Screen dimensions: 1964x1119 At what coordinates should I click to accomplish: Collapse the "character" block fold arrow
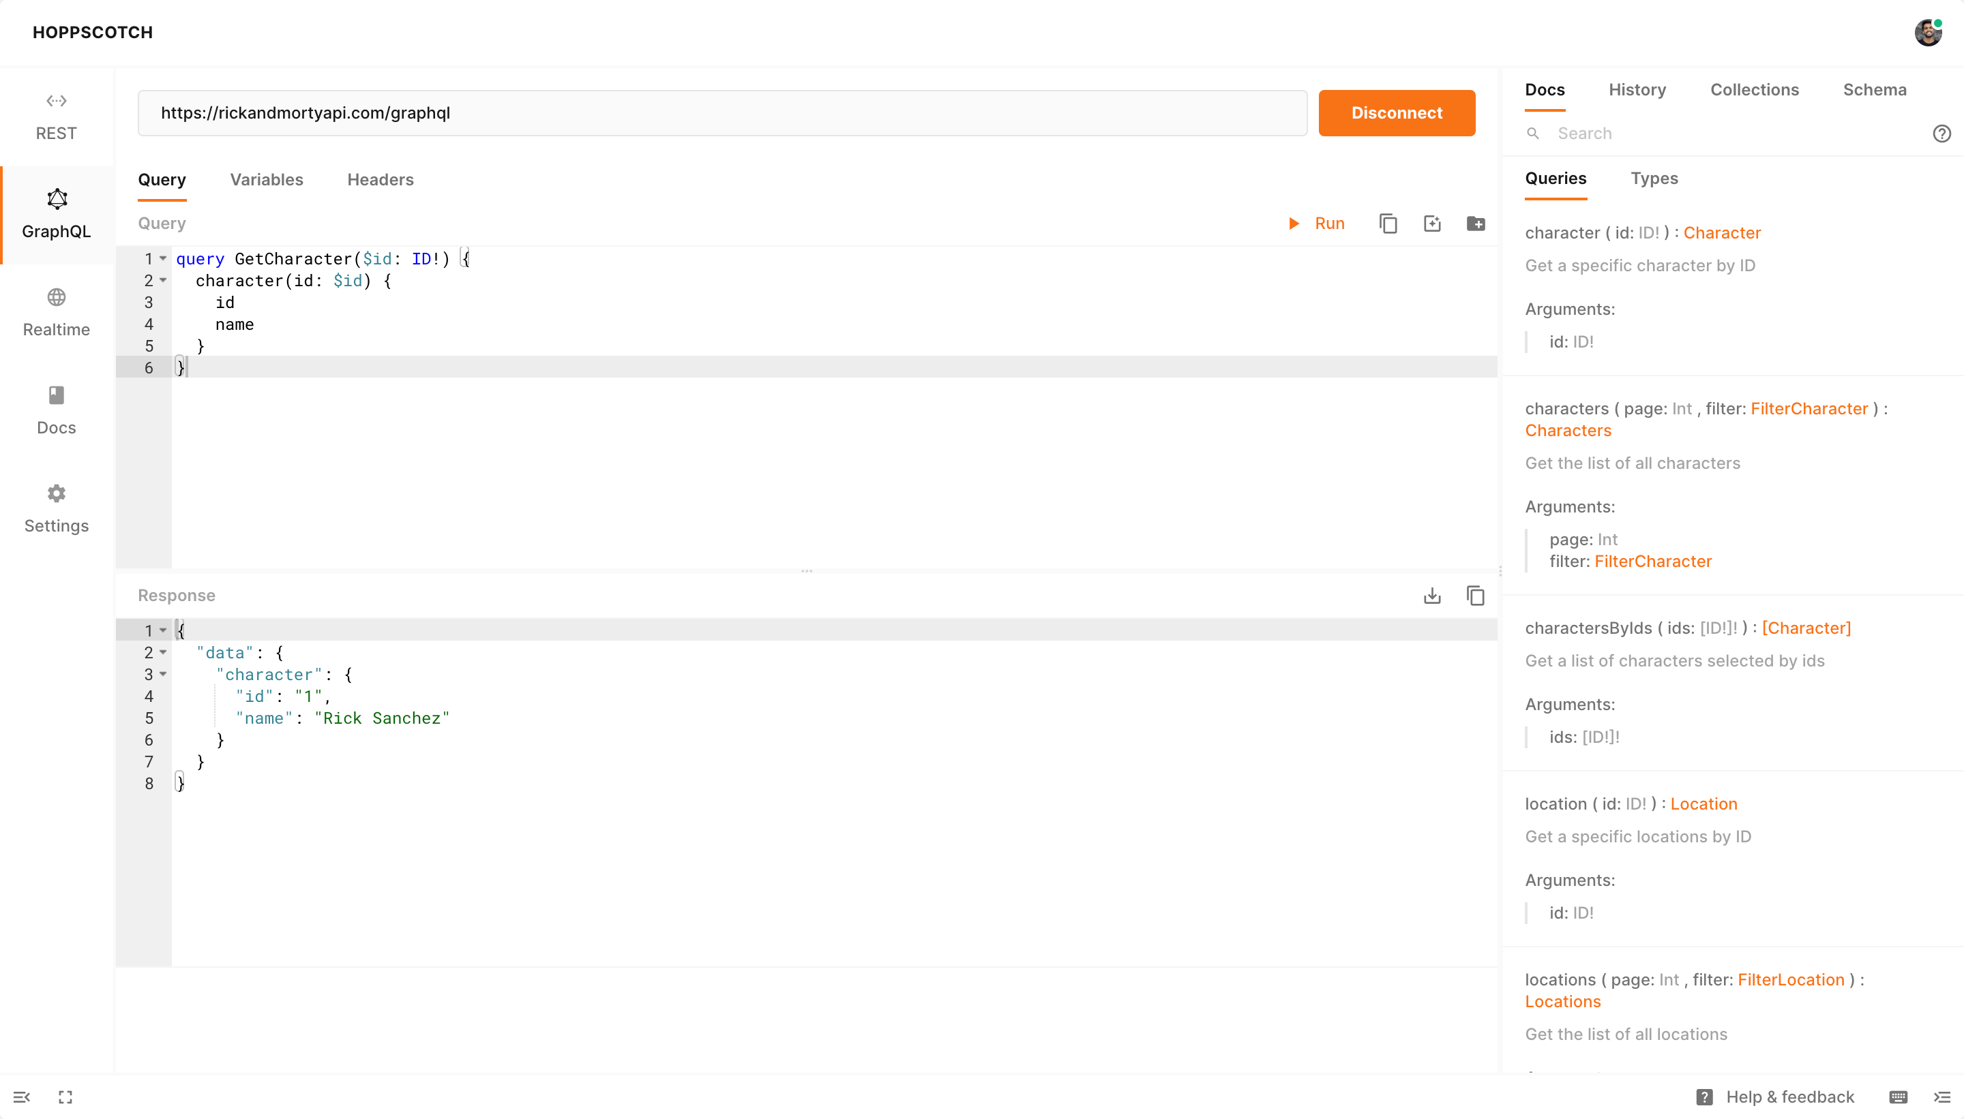(163, 674)
